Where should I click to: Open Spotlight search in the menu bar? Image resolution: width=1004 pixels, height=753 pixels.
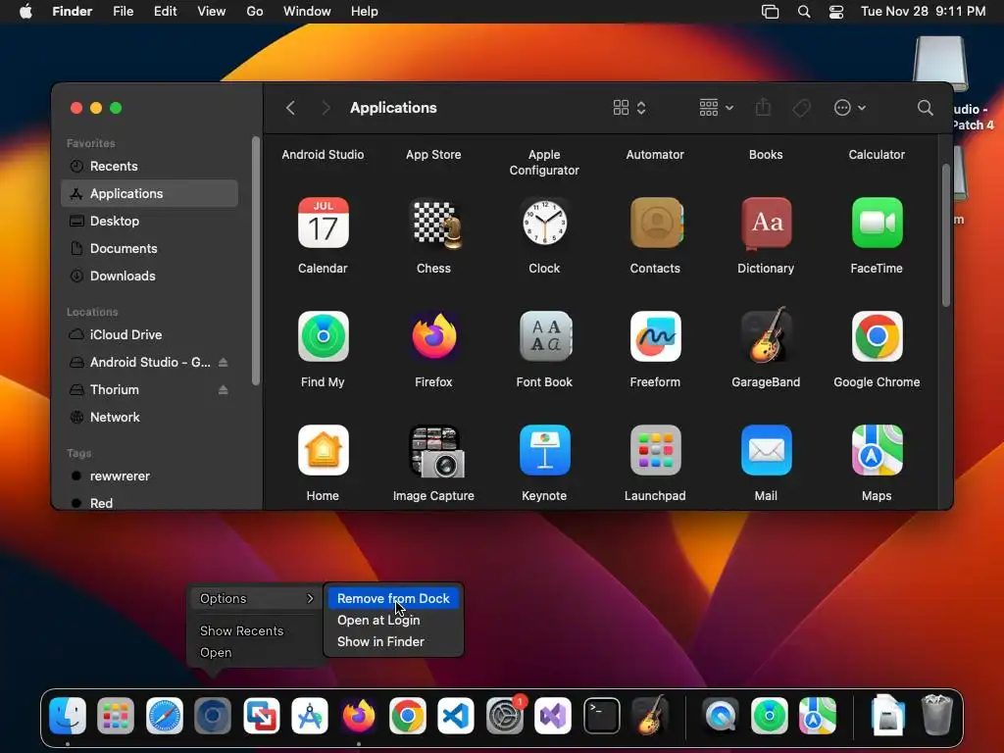pos(804,12)
